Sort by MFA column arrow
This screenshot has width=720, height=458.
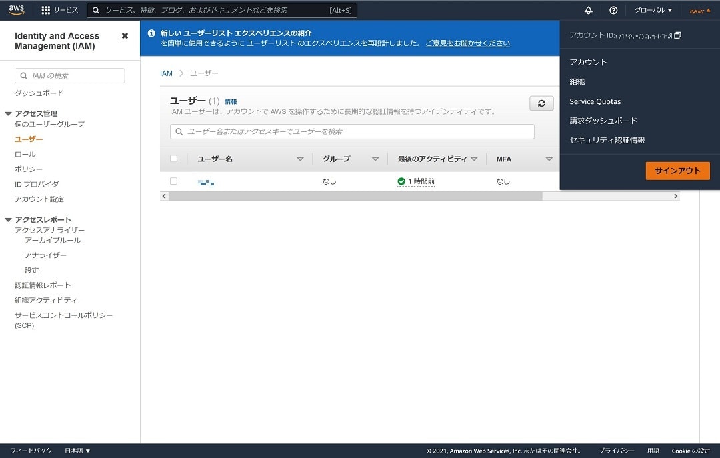click(x=549, y=159)
